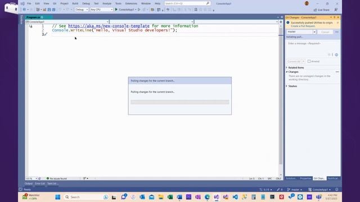This screenshot has height=202, width=360.
Task: Click the pencil pending changes indicator in status bar
Action: coord(280,190)
